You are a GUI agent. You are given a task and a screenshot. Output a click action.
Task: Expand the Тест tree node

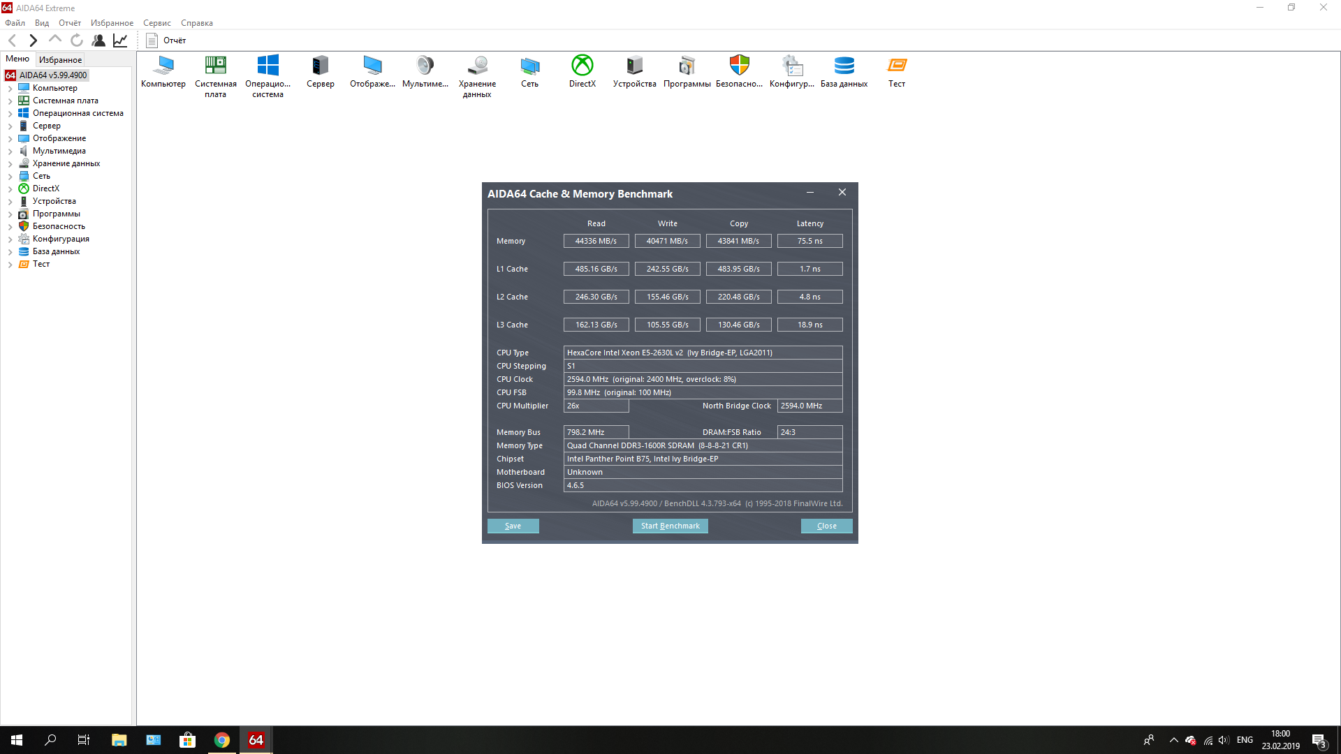tap(10, 265)
